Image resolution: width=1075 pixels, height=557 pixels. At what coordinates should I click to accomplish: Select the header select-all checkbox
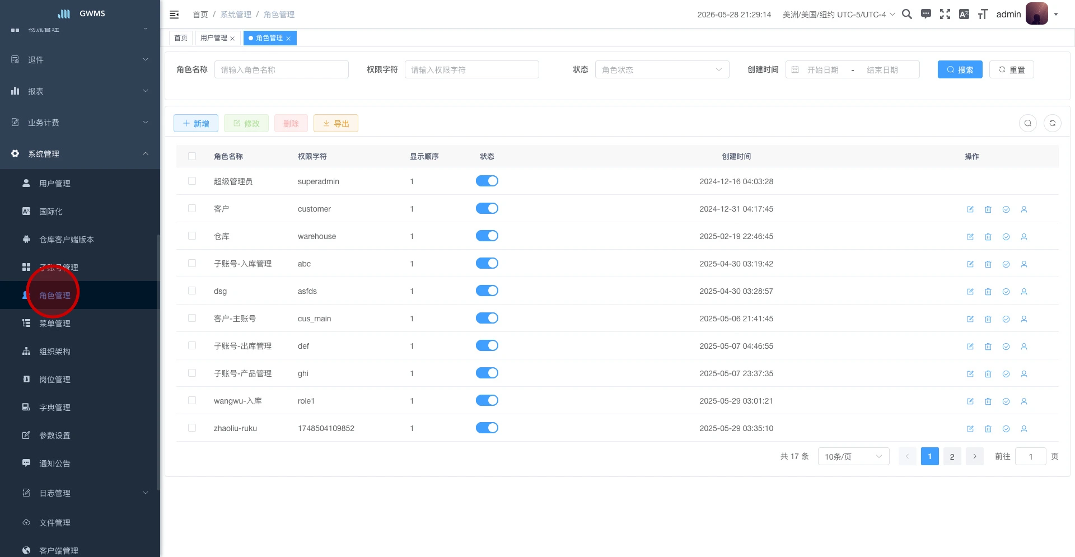pos(192,156)
